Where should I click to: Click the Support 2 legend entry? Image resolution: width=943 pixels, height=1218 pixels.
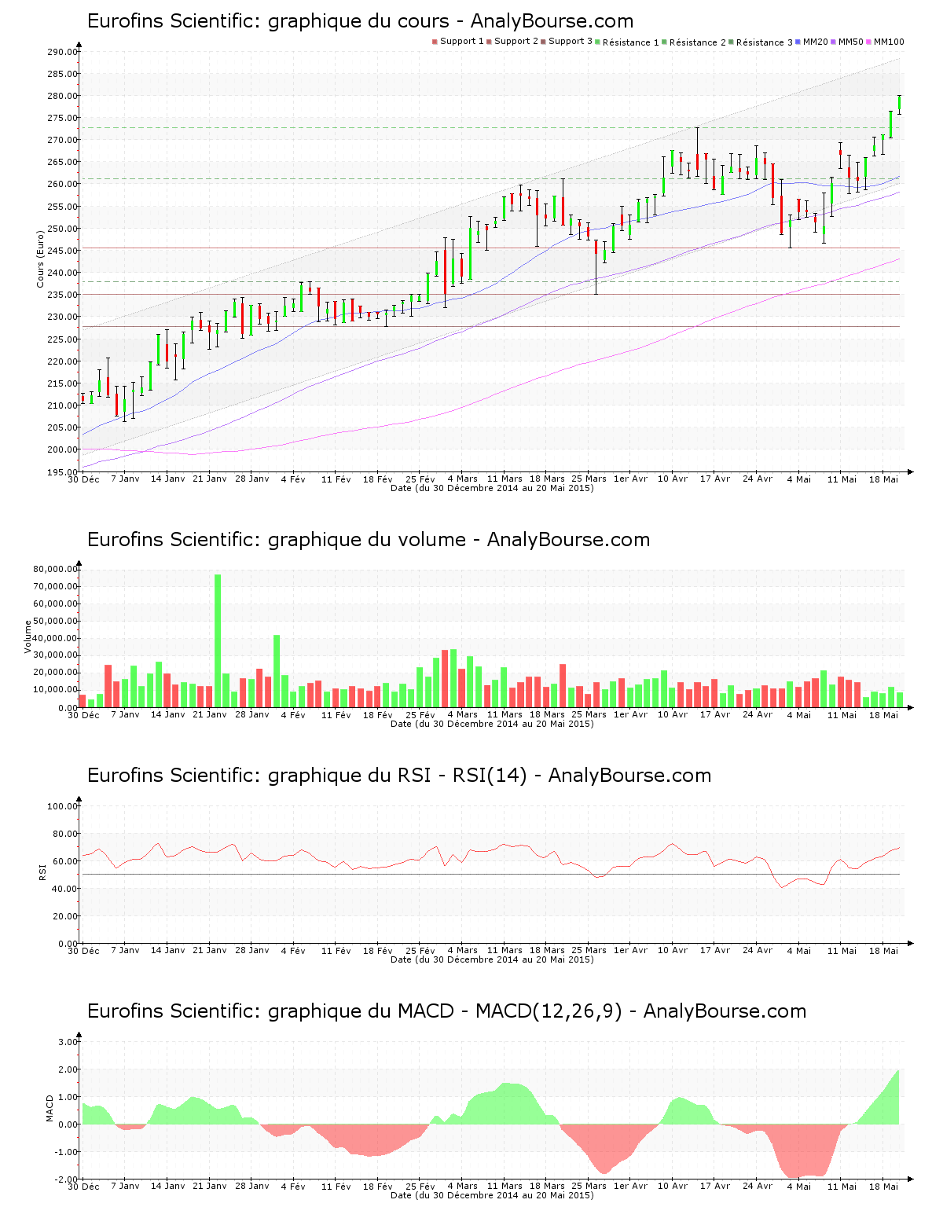pyautogui.click(x=512, y=42)
